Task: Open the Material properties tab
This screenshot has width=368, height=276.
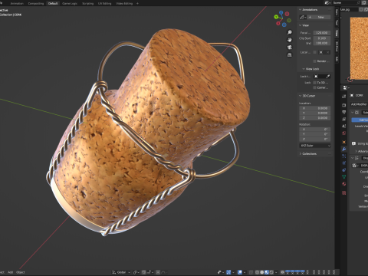Action: click(344, 184)
